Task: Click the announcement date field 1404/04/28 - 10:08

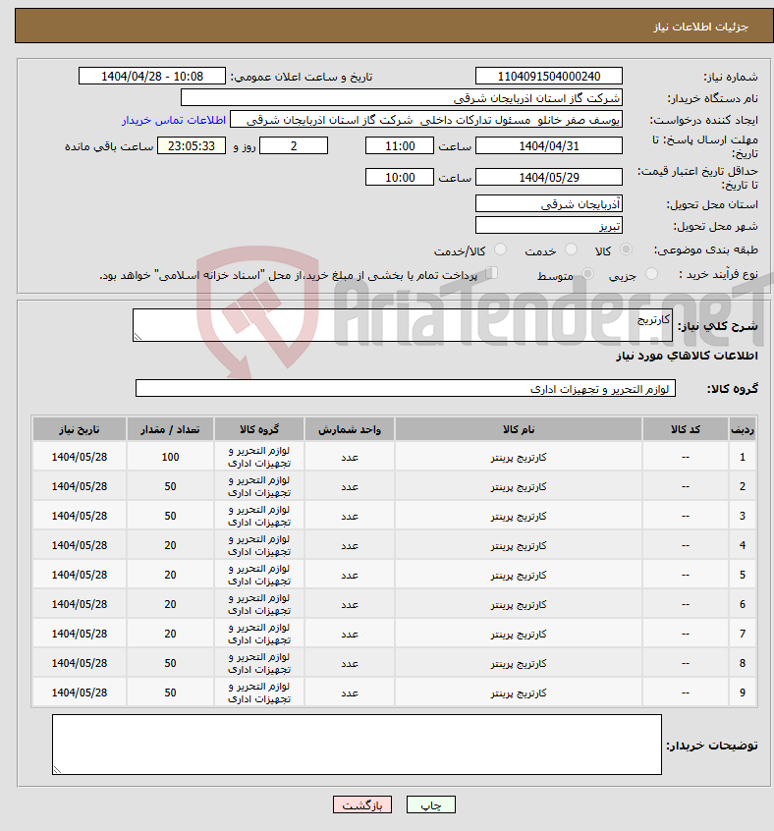Action: [152, 77]
